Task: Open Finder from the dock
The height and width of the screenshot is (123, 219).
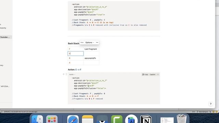Action: pos(37,119)
